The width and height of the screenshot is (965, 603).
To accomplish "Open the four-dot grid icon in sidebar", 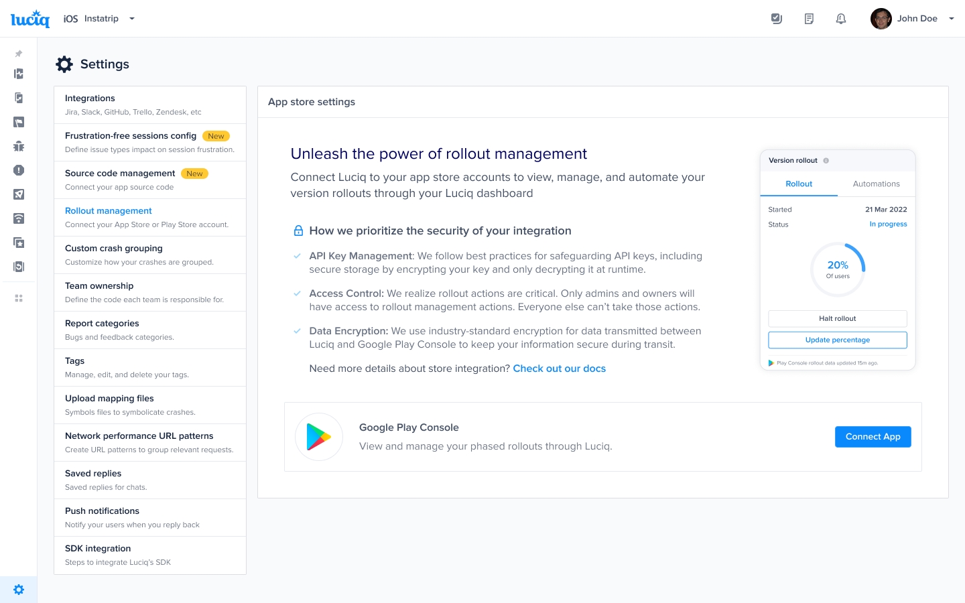I will click(19, 298).
